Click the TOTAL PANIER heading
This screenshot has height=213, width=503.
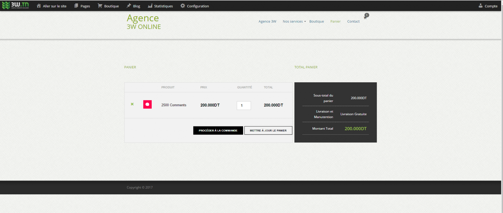[306, 67]
